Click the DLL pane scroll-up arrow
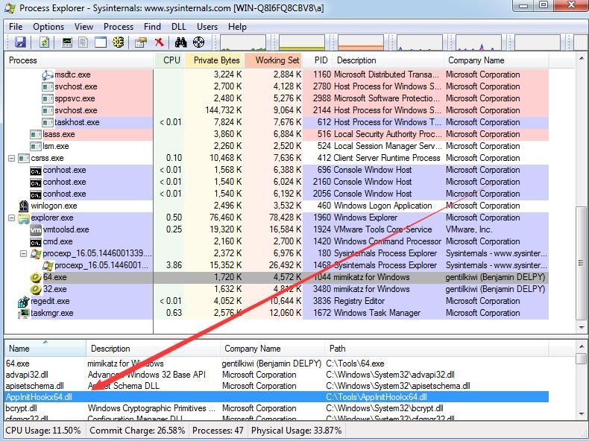The height and width of the screenshot is (441, 589). click(x=581, y=346)
